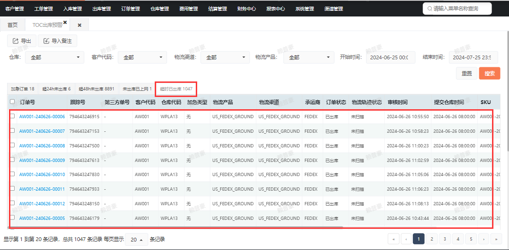Click the 开始时间 start time field
The image size is (509, 250).
click(x=391, y=57)
